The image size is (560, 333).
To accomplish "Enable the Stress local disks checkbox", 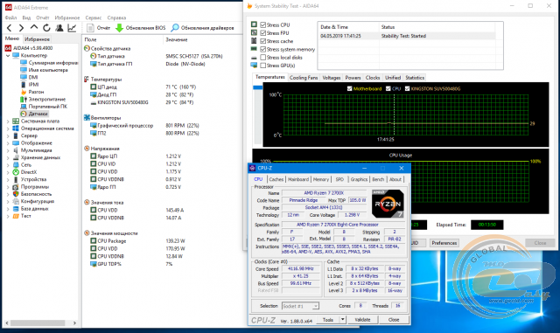I will click(263, 57).
